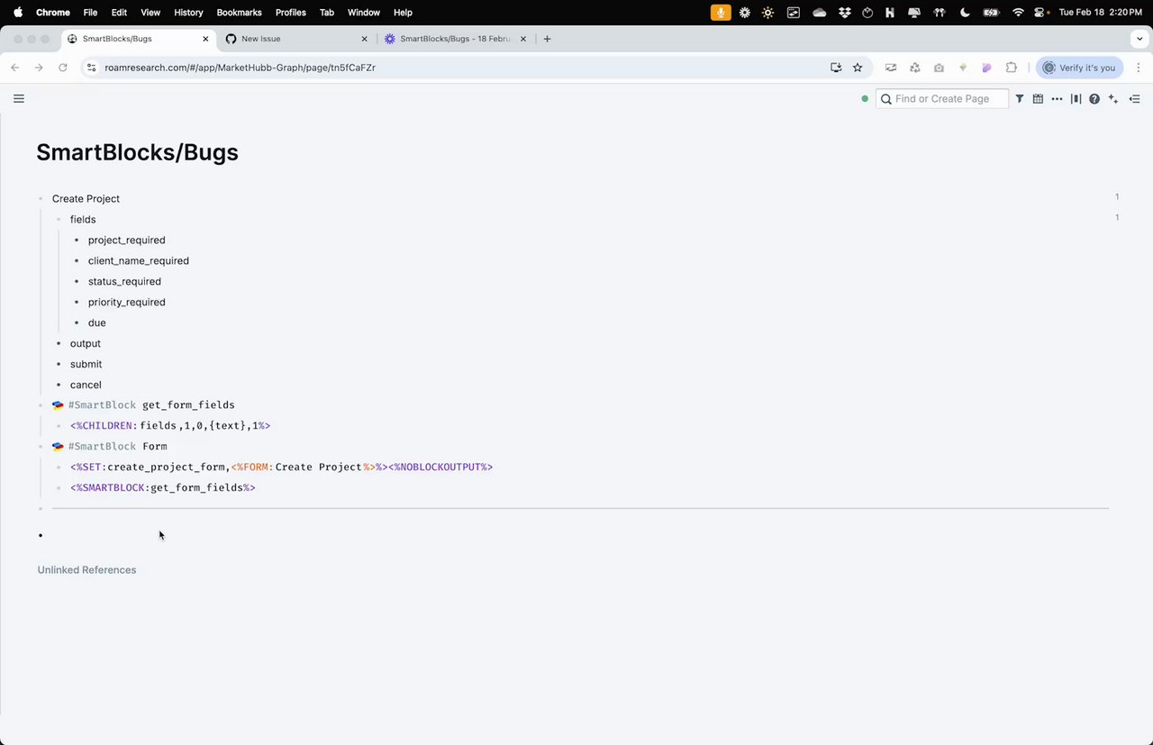Viewport: 1153px width, 745px height.
Task: Click the client_name_required block
Action: [x=139, y=261]
